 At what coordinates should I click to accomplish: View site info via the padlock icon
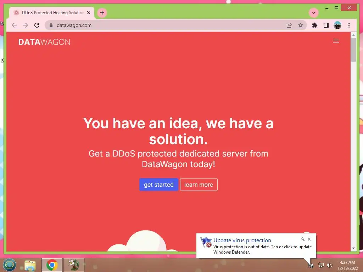51,25
